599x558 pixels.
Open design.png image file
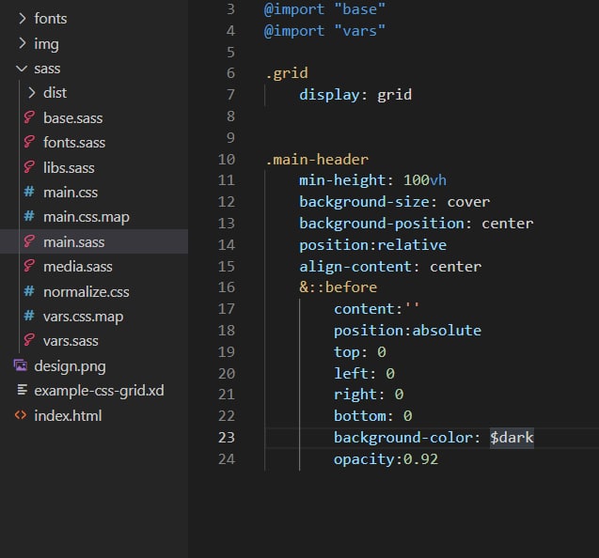coord(70,366)
